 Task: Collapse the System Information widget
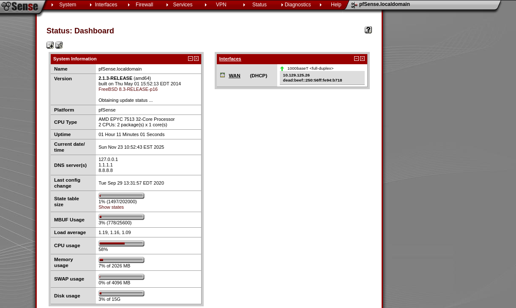point(190,59)
